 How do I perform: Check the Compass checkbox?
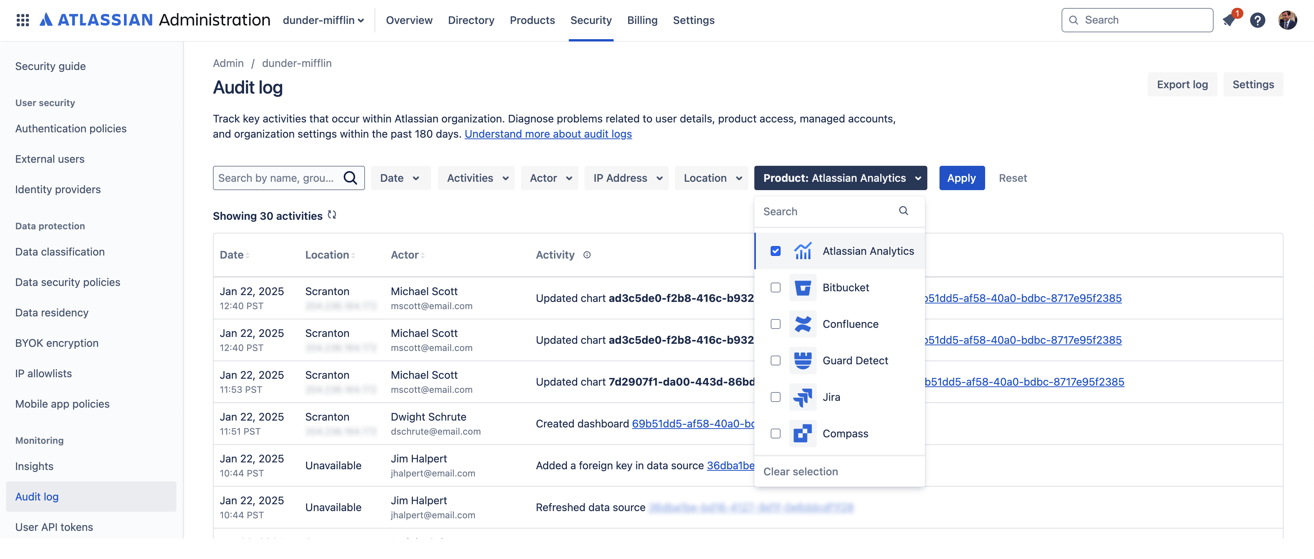coord(775,434)
